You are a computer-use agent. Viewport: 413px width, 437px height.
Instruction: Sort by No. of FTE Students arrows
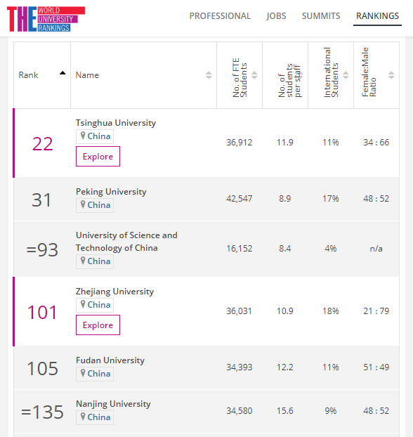[254, 75]
